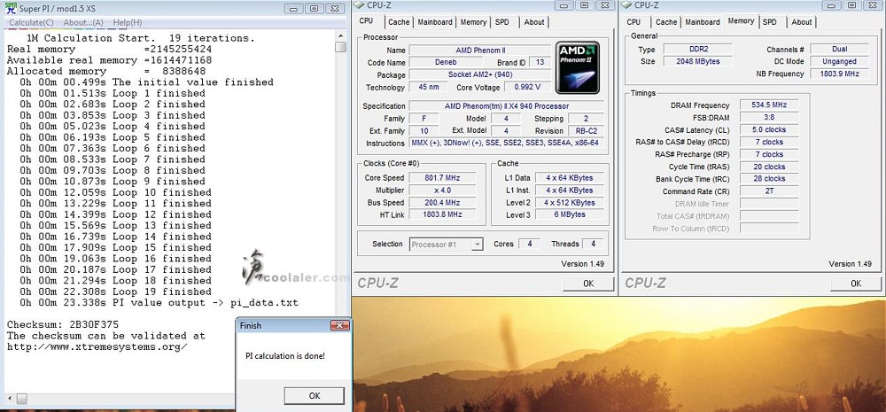The image size is (886, 412).
Task: Click OK in the left CPU-Z window
Action: 588,284
